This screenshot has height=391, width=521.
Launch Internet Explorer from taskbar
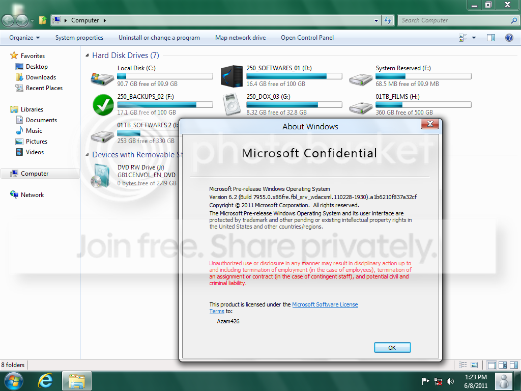pos(45,381)
